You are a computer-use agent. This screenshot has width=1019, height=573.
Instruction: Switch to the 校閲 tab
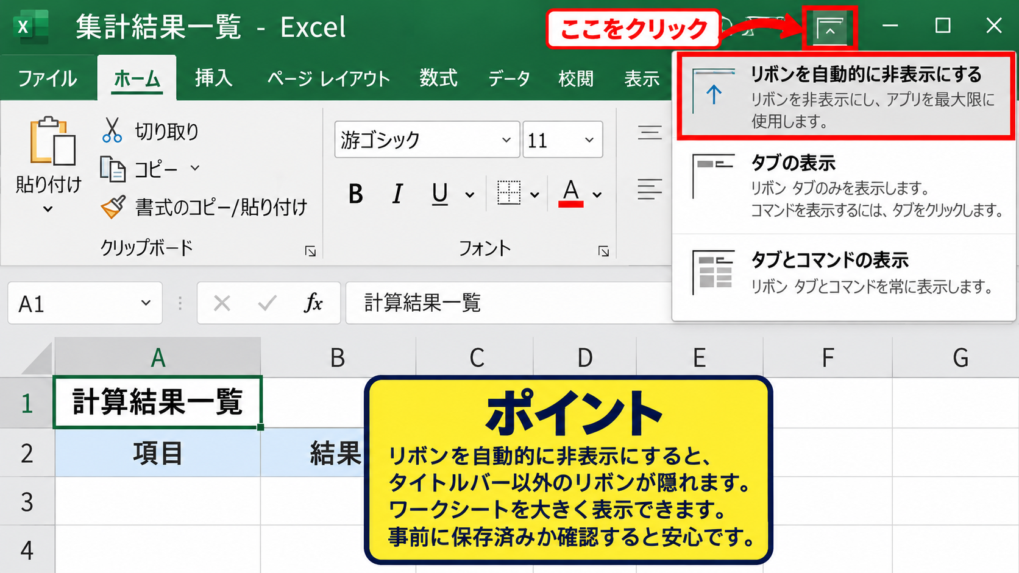click(576, 79)
